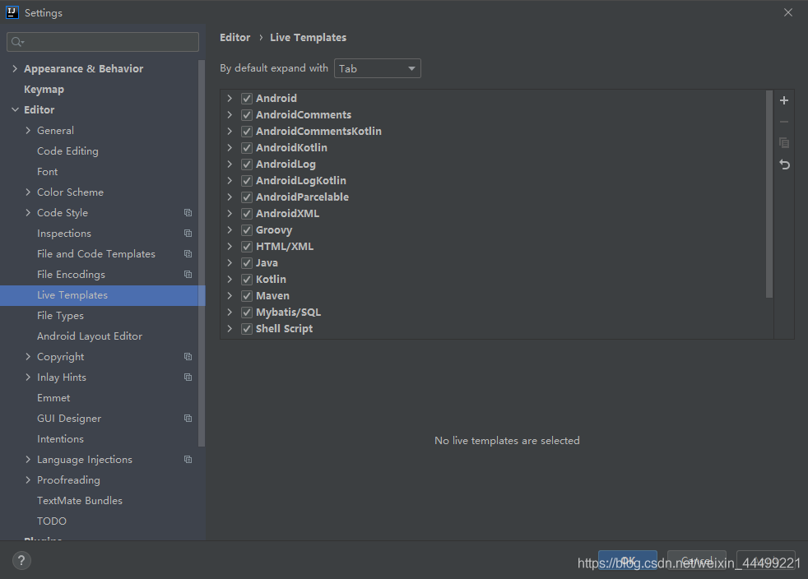
Task: Click project-level icon beside File Encodings
Action: [188, 275]
